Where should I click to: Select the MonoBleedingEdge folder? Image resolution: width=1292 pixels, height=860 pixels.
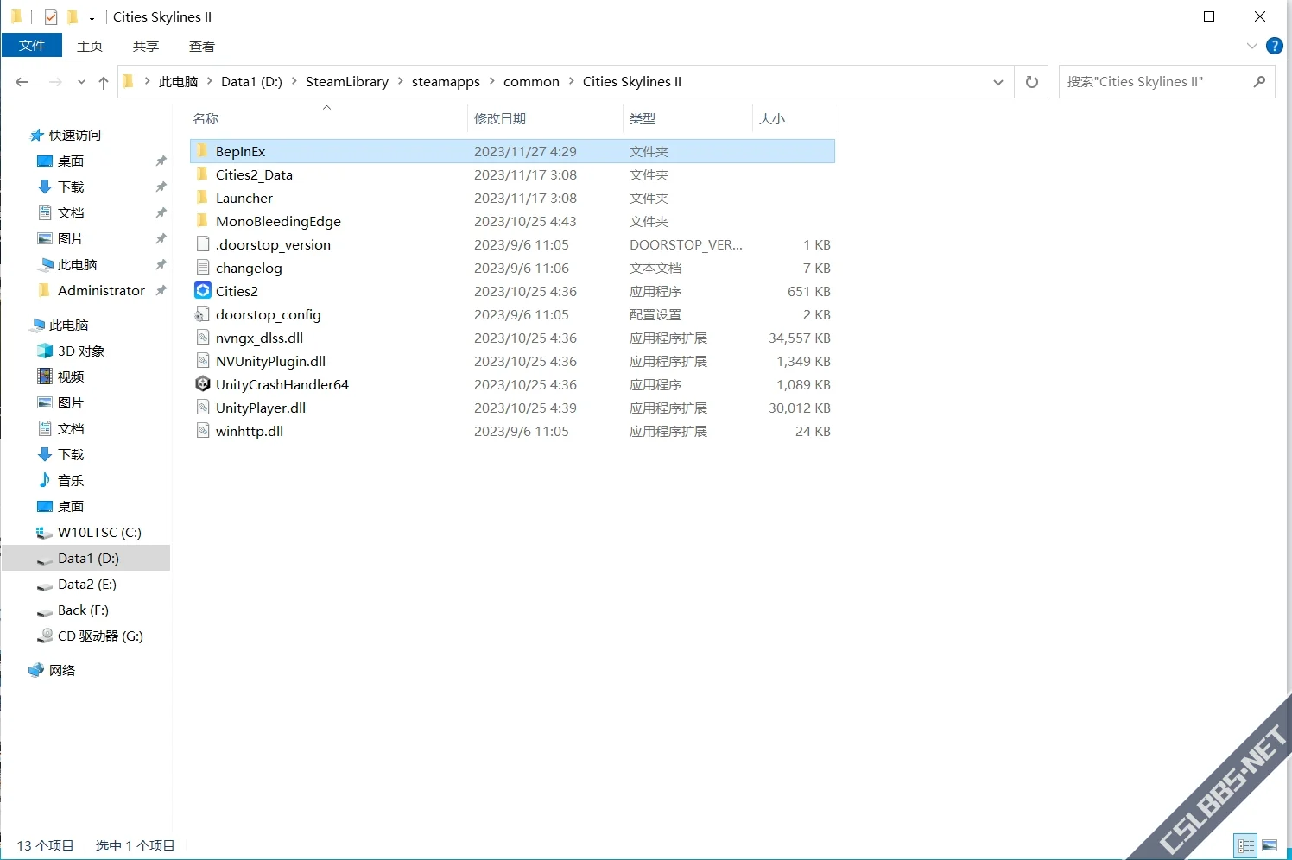[x=278, y=221]
